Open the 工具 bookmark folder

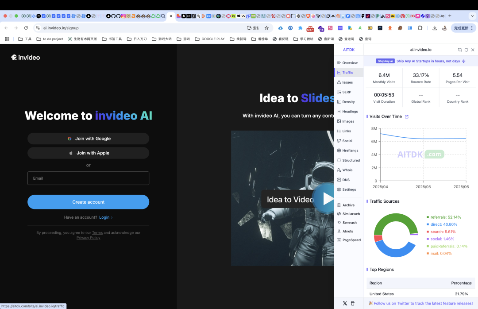[25, 39]
